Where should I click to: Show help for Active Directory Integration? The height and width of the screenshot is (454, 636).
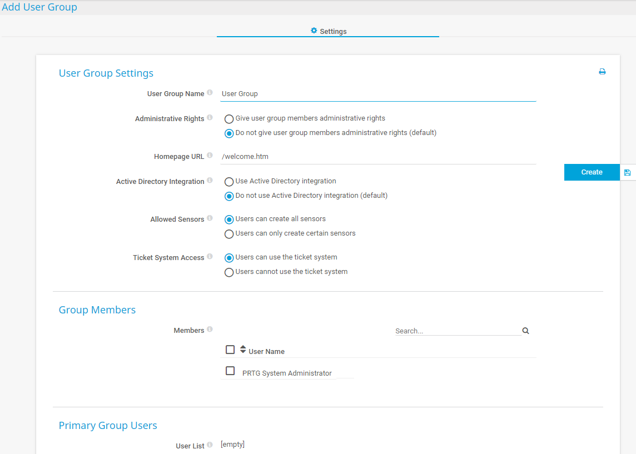[x=210, y=181]
